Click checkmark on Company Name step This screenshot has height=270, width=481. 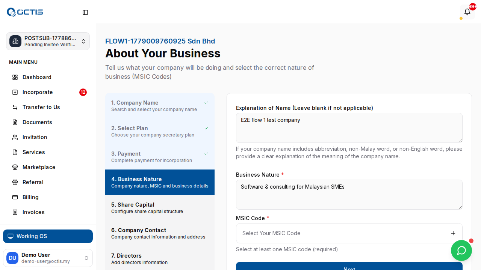[x=206, y=103]
